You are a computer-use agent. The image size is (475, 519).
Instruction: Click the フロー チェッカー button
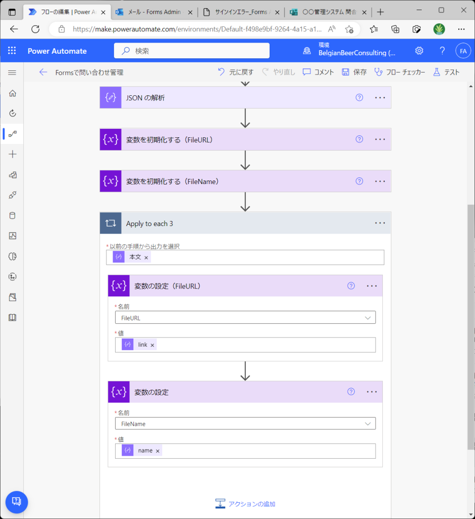pos(399,72)
